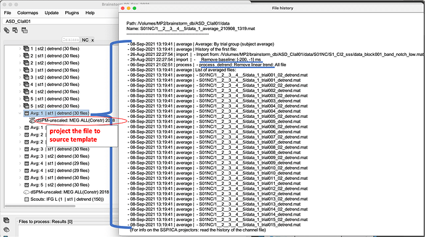Screen dimensions: 425x237
Task: Expand the 2 | st1 | detrend folder
Action: tap(20, 56)
